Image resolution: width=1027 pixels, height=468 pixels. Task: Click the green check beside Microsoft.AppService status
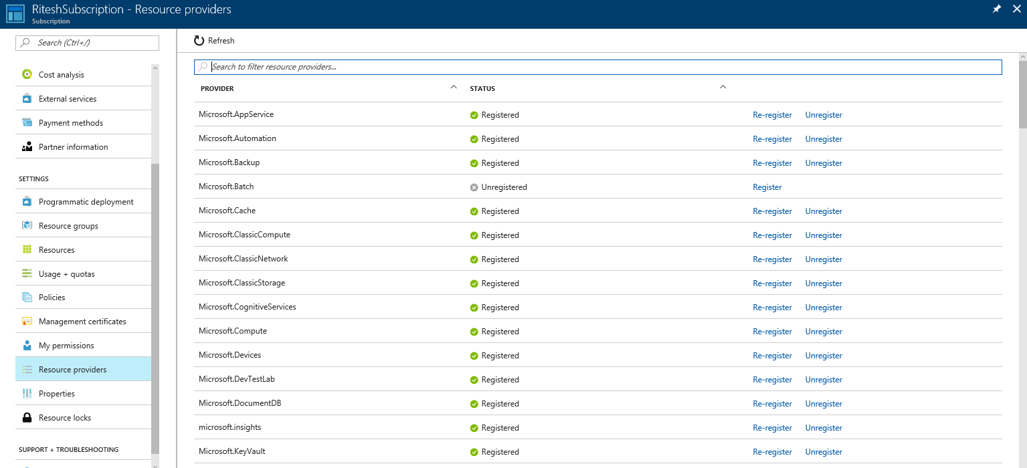tap(474, 115)
